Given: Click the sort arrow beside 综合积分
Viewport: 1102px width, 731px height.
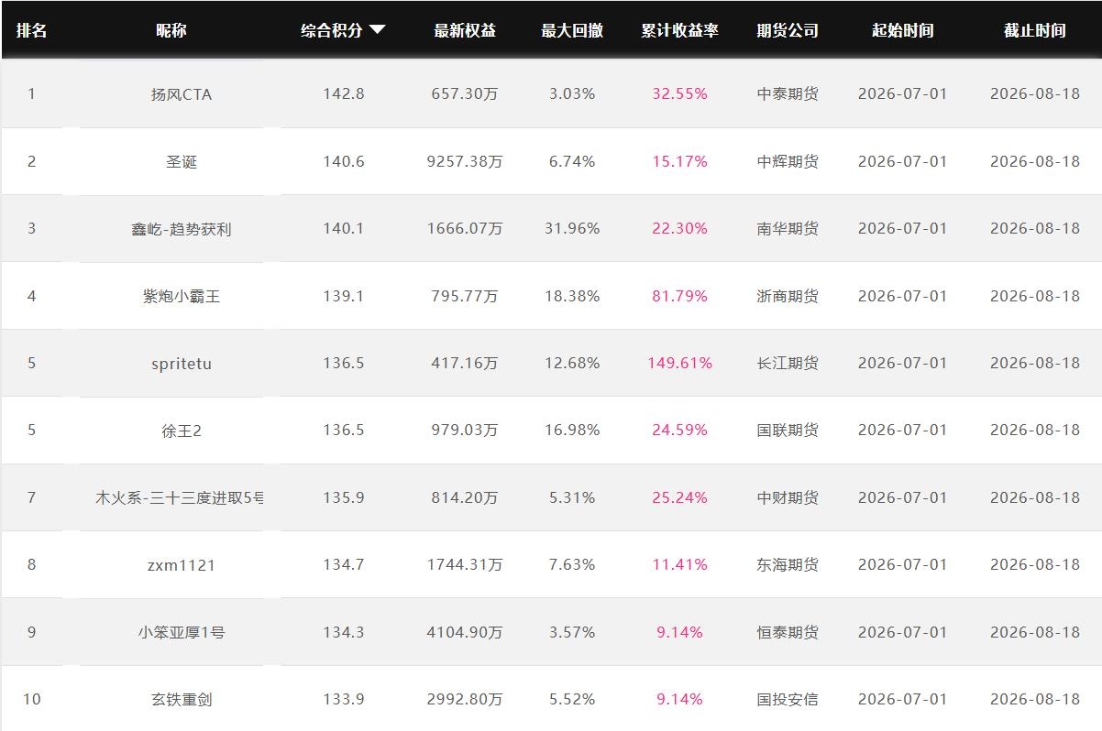Looking at the screenshot, I should point(377,30).
